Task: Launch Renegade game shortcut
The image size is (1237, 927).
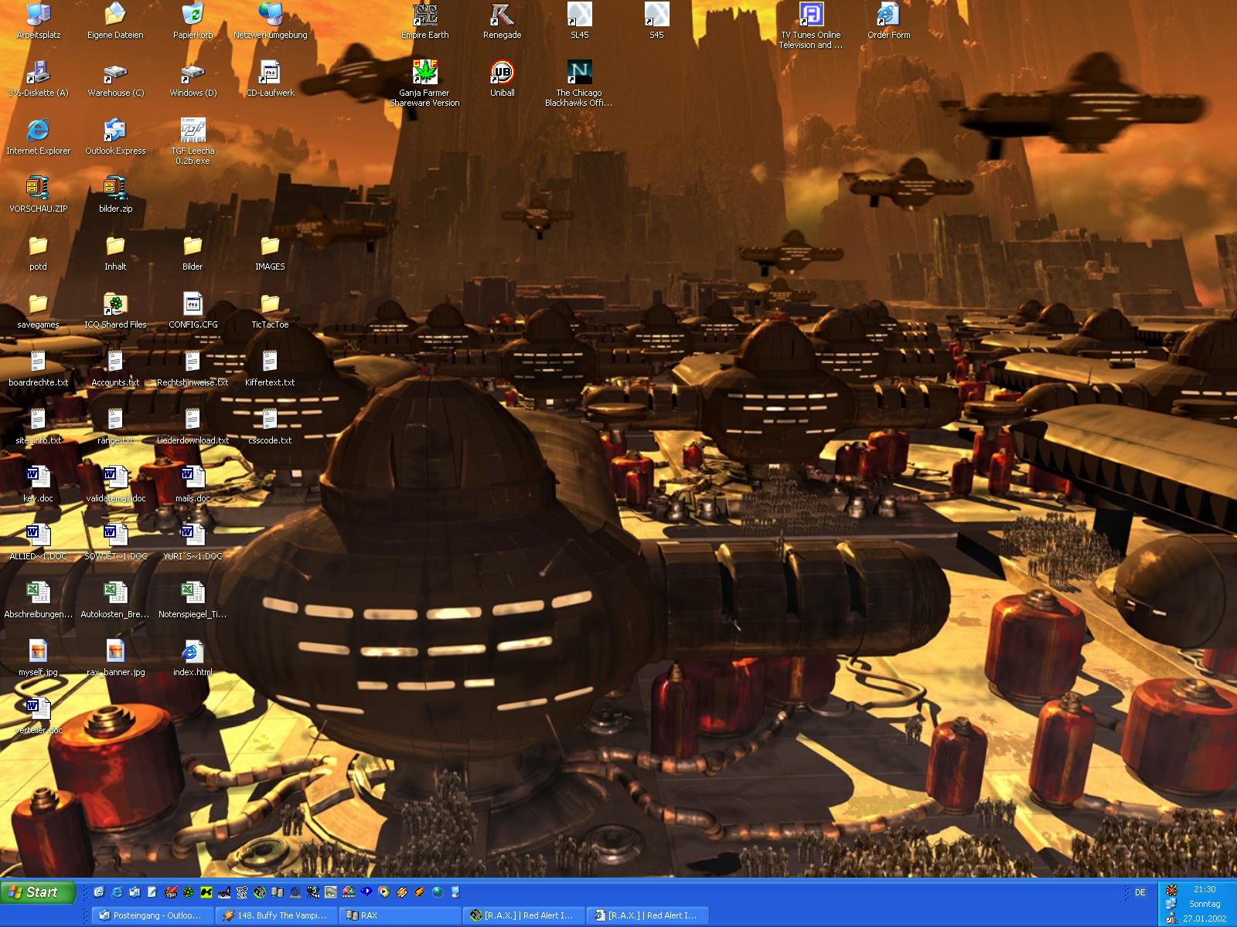Action: click(502, 22)
